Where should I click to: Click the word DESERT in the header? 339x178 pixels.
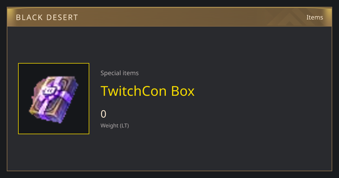62,18
